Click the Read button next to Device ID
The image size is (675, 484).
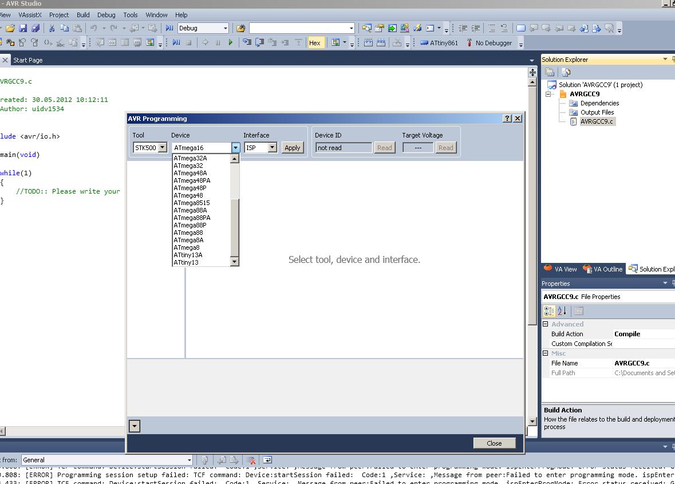click(384, 148)
